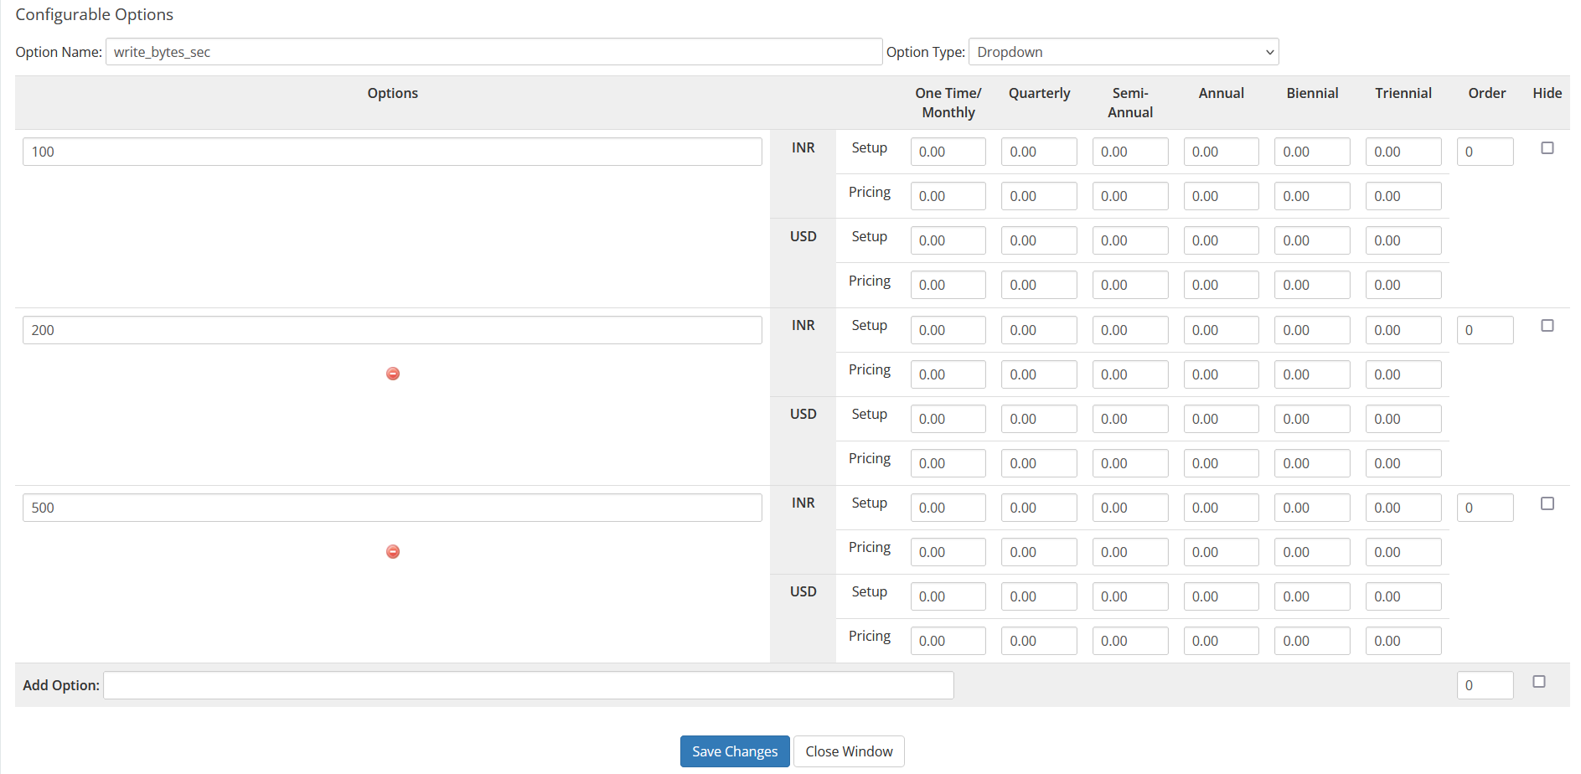1581x774 pixels.
Task: Edit option 200 INR Setup monthly field
Action: (x=948, y=330)
